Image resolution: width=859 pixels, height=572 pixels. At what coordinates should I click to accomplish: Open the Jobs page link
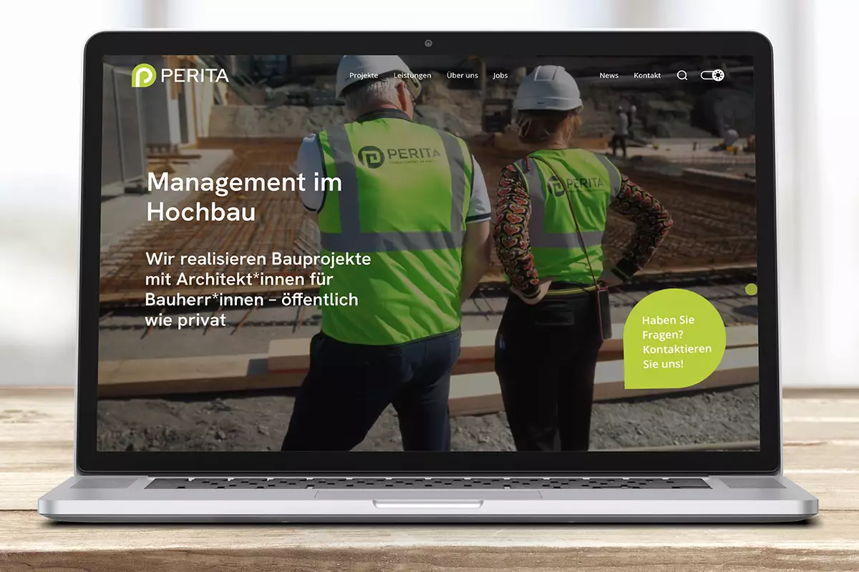click(500, 75)
